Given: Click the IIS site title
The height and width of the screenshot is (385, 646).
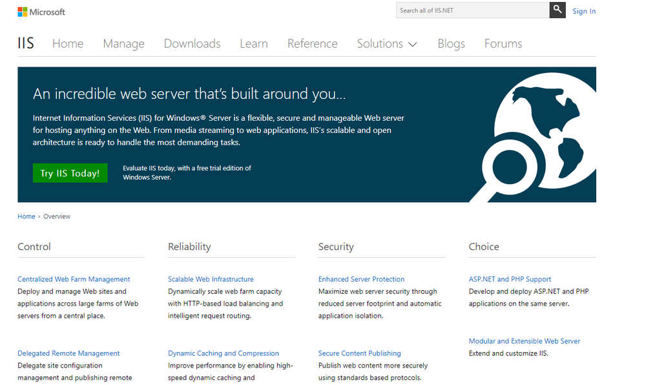Looking at the screenshot, I should coord(26,43).
